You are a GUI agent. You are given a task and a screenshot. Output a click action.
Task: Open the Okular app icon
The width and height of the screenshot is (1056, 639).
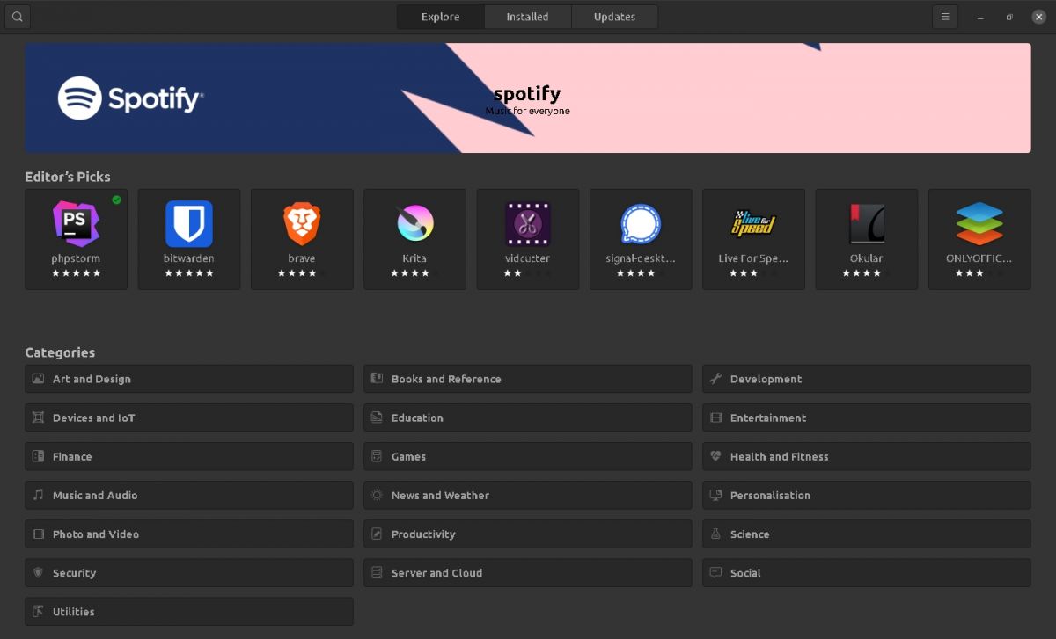click(x=867, y=223)
